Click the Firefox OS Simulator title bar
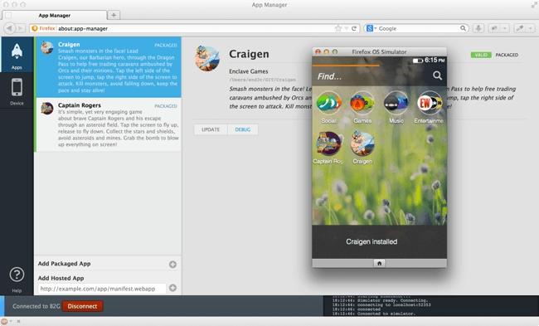 coord(379,51)
